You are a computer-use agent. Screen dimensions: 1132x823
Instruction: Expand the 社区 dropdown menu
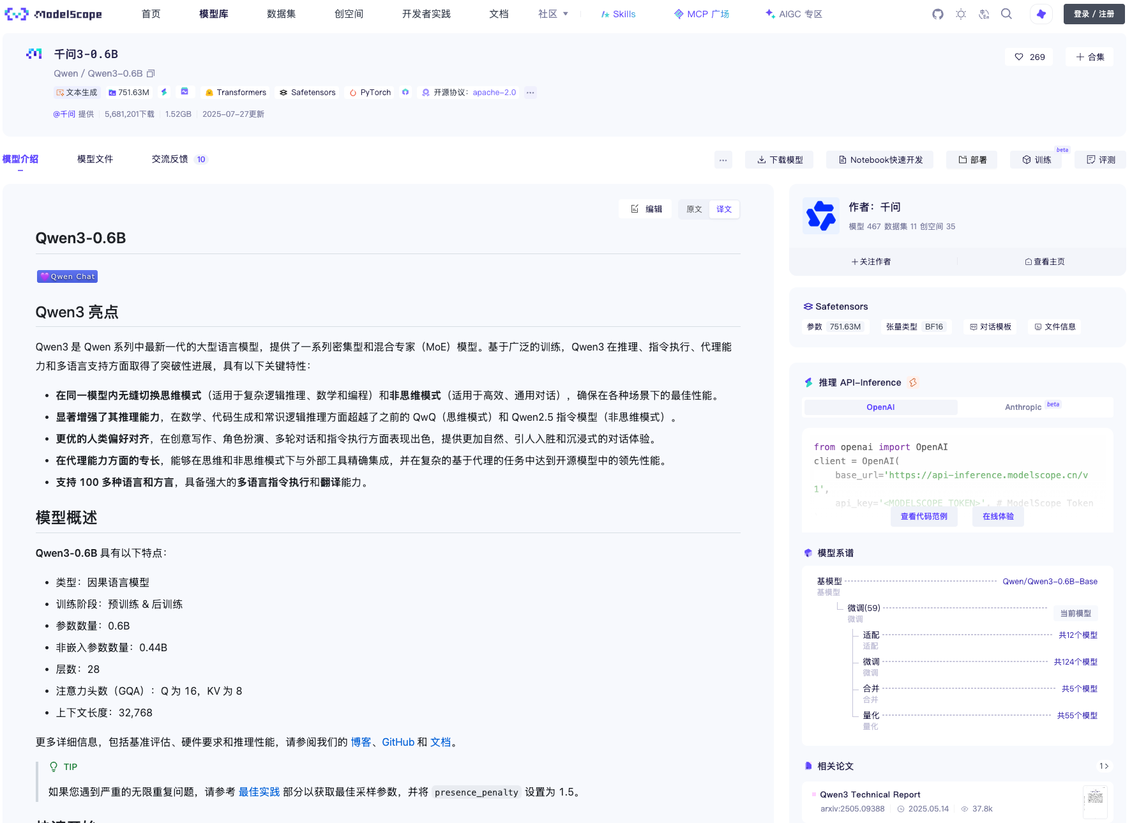point(553,14)
